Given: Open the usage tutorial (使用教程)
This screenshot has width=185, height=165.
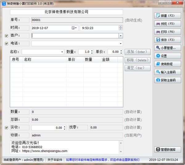Looking at the screenshot, I should click(x=167, y=64).
